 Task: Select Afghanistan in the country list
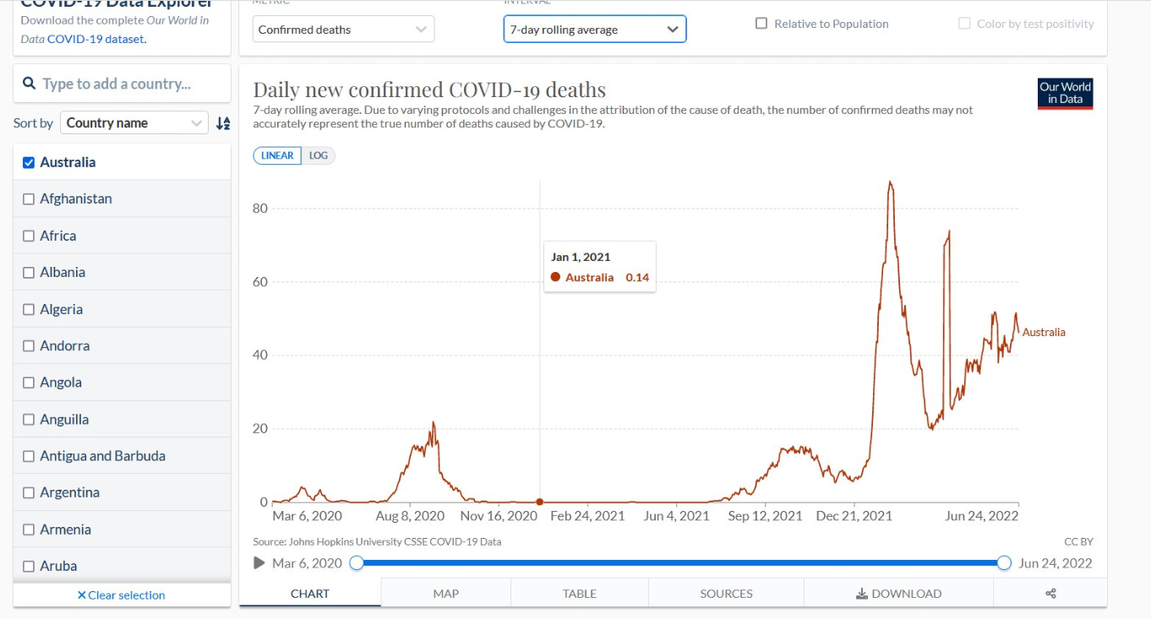[29, 199]
